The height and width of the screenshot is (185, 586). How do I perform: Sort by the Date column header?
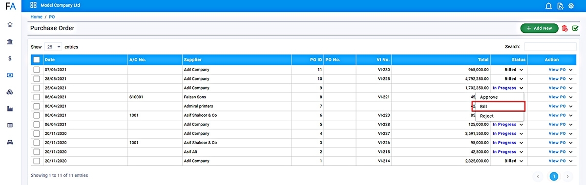tap(85, 60)
